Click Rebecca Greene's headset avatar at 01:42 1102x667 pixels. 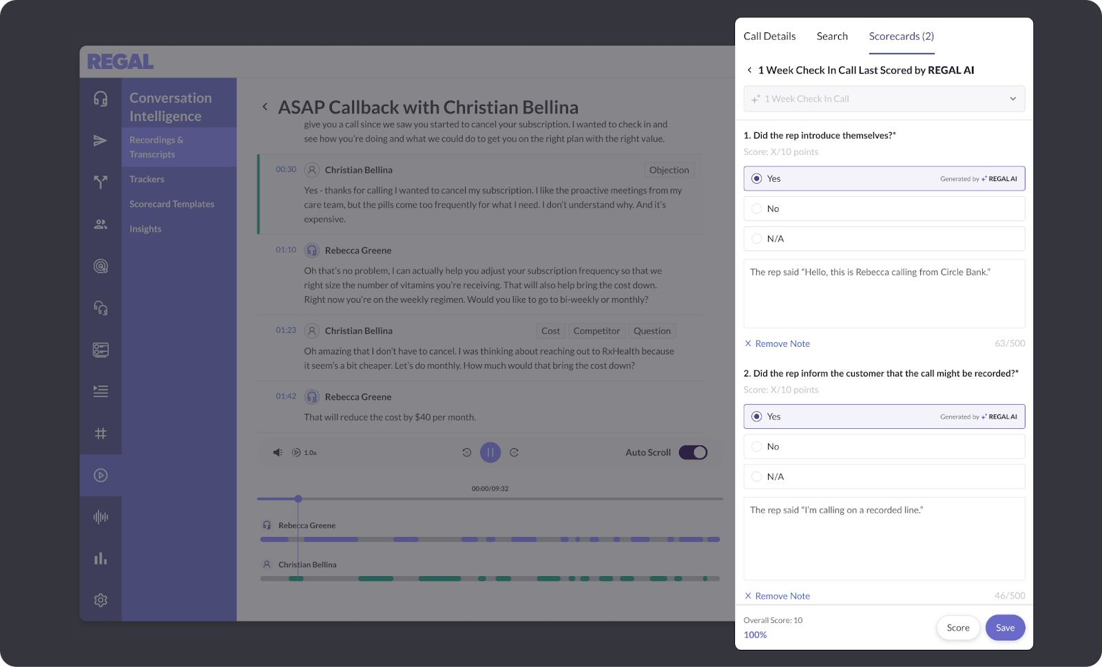click(312, 397)
